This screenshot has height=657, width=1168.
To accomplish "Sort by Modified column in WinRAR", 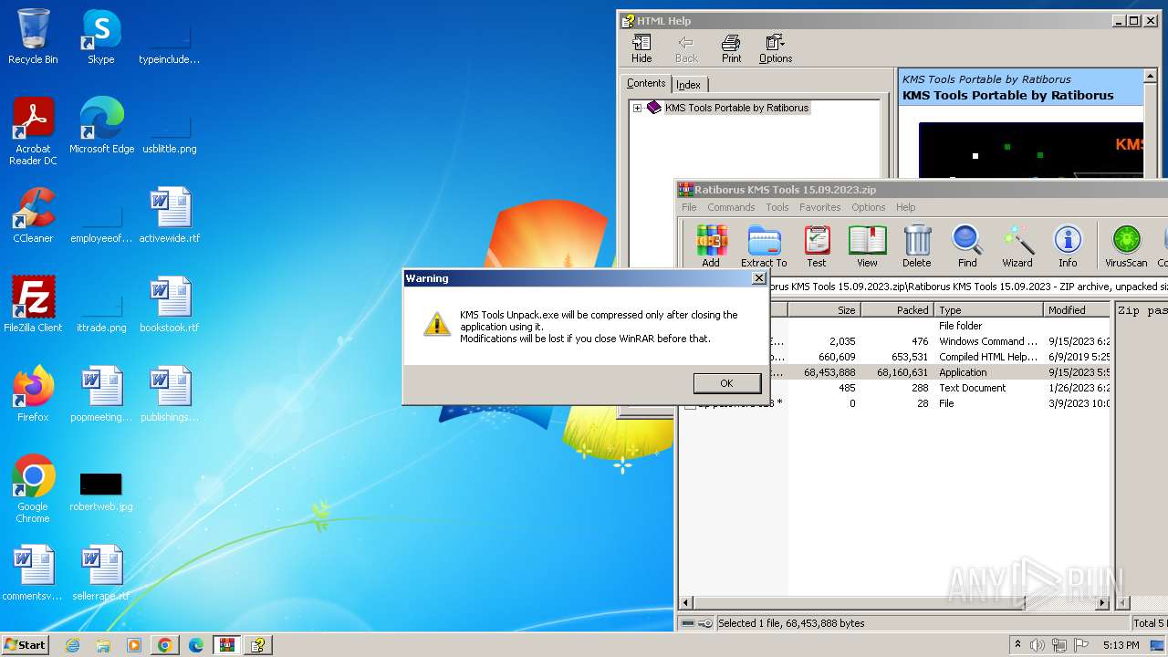I will pyautogui.click(x=1077, y=310).
